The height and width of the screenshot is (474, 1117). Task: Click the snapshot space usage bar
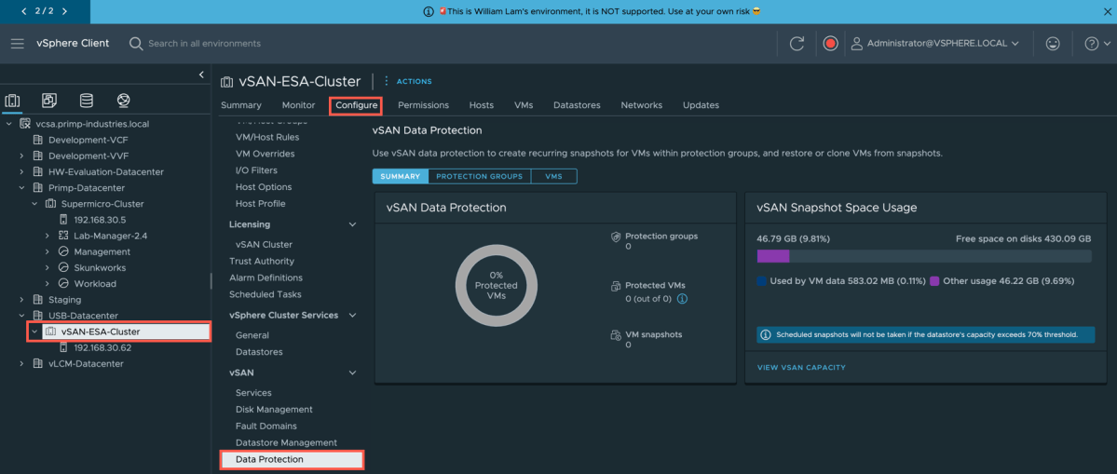[x=923, y=256]
